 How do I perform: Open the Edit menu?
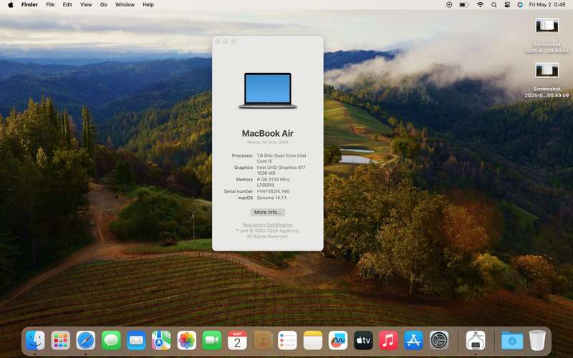[x=67, y=5]
